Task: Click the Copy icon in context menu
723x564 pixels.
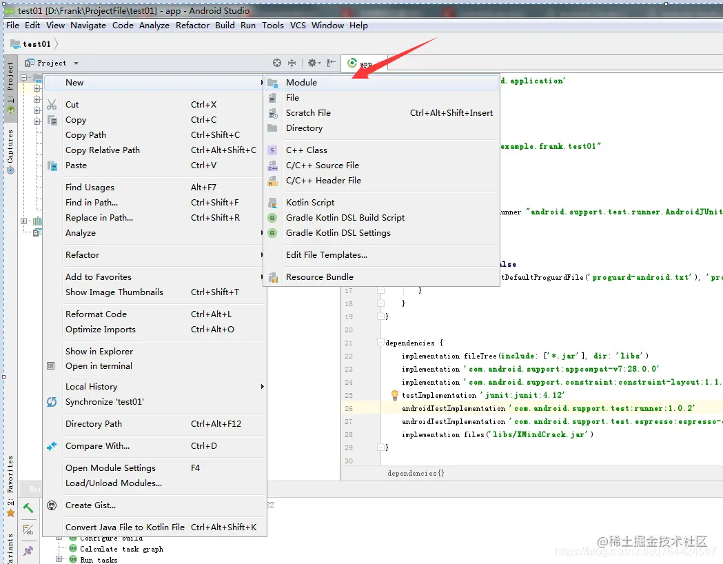Action: [52, 121]
